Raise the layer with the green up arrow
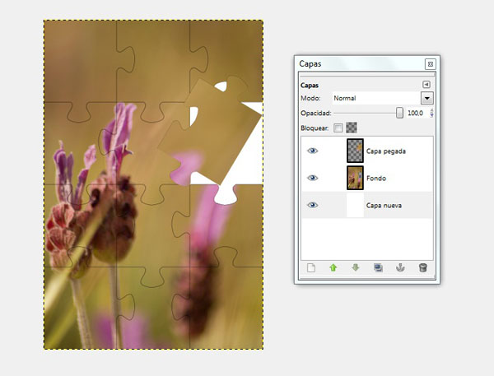 click(x=333, y=268)
